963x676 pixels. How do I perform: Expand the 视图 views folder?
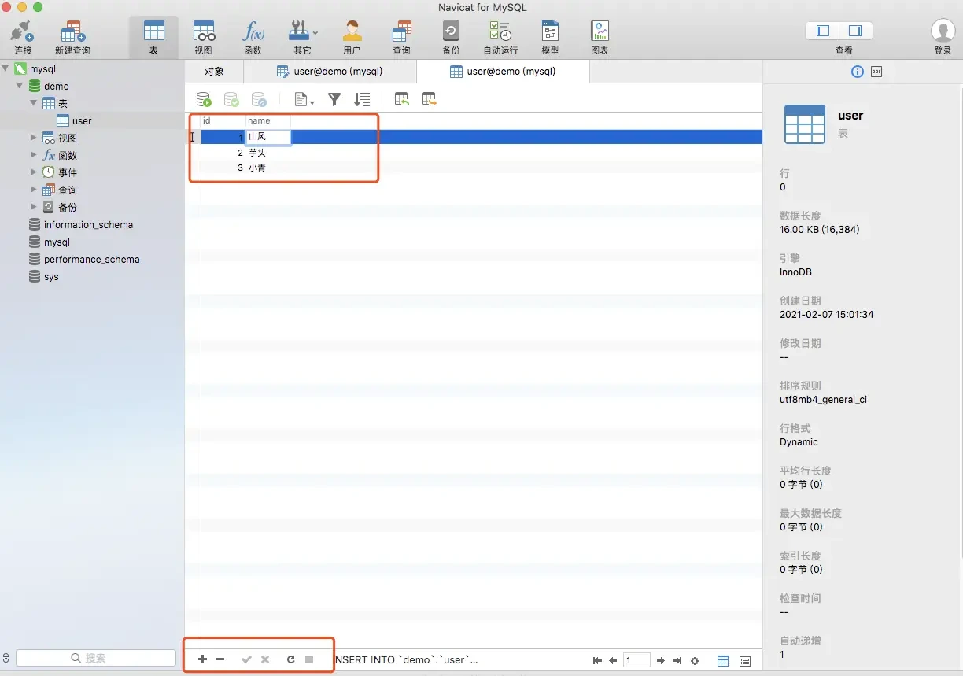click(33, 138)
